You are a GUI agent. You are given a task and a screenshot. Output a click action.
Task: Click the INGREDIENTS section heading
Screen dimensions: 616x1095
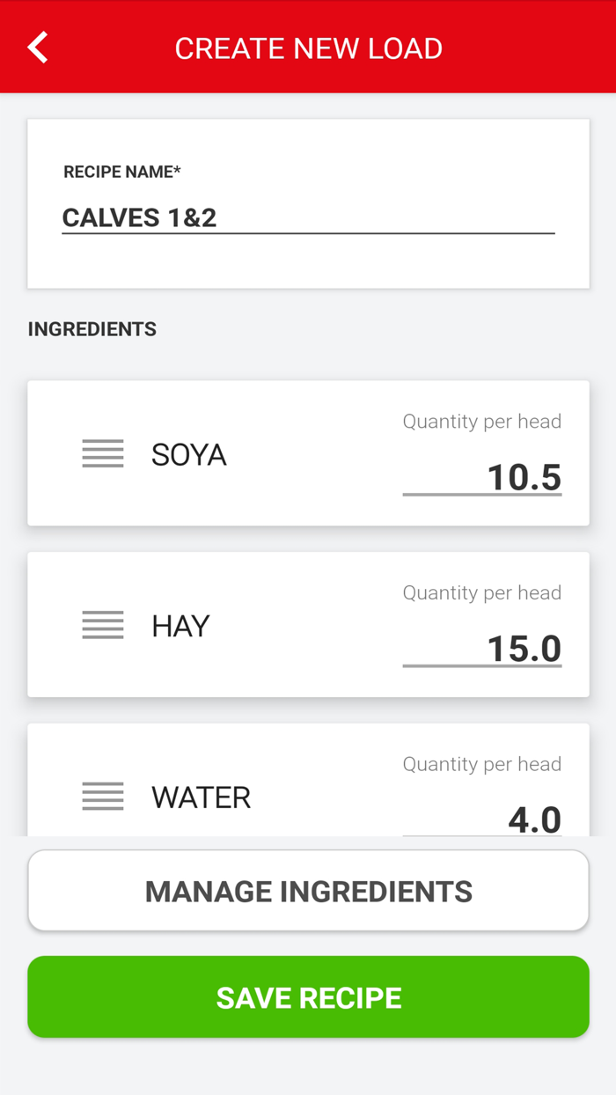[92, 329]
